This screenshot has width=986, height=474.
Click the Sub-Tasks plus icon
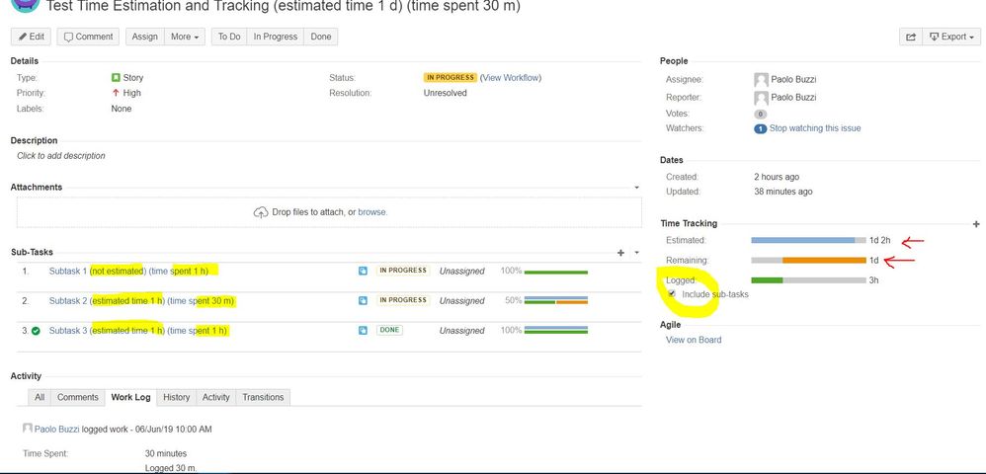(620, 253)
